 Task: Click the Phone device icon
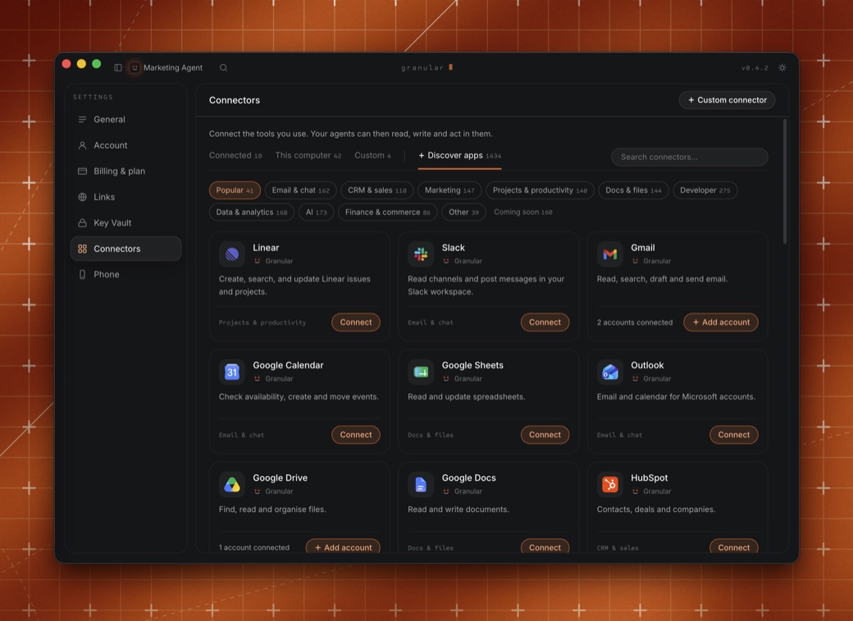(82, 274)
